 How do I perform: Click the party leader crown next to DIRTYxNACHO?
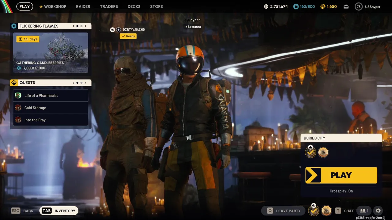(x=112, y=30)
